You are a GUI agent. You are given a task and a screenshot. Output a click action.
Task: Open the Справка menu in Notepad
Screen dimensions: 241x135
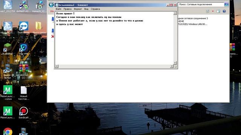pyautogui.click(x=95, y=9)
